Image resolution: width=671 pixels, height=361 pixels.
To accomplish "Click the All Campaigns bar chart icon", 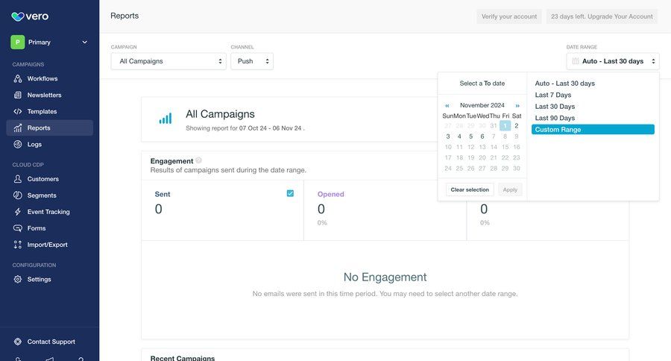I will point(166,119).
